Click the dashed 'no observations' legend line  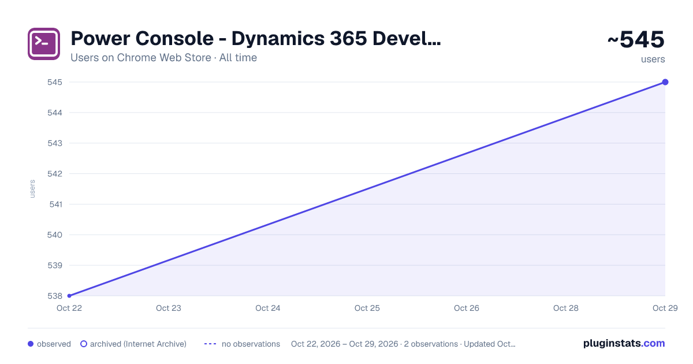210,344
